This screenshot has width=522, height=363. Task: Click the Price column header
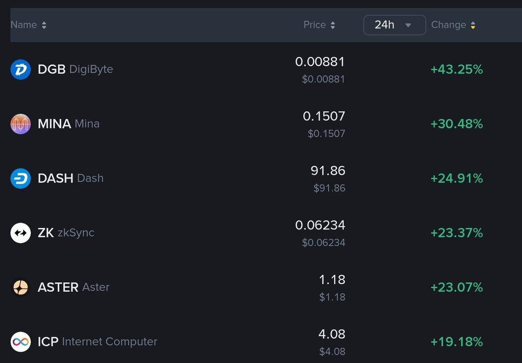[314, 25]
